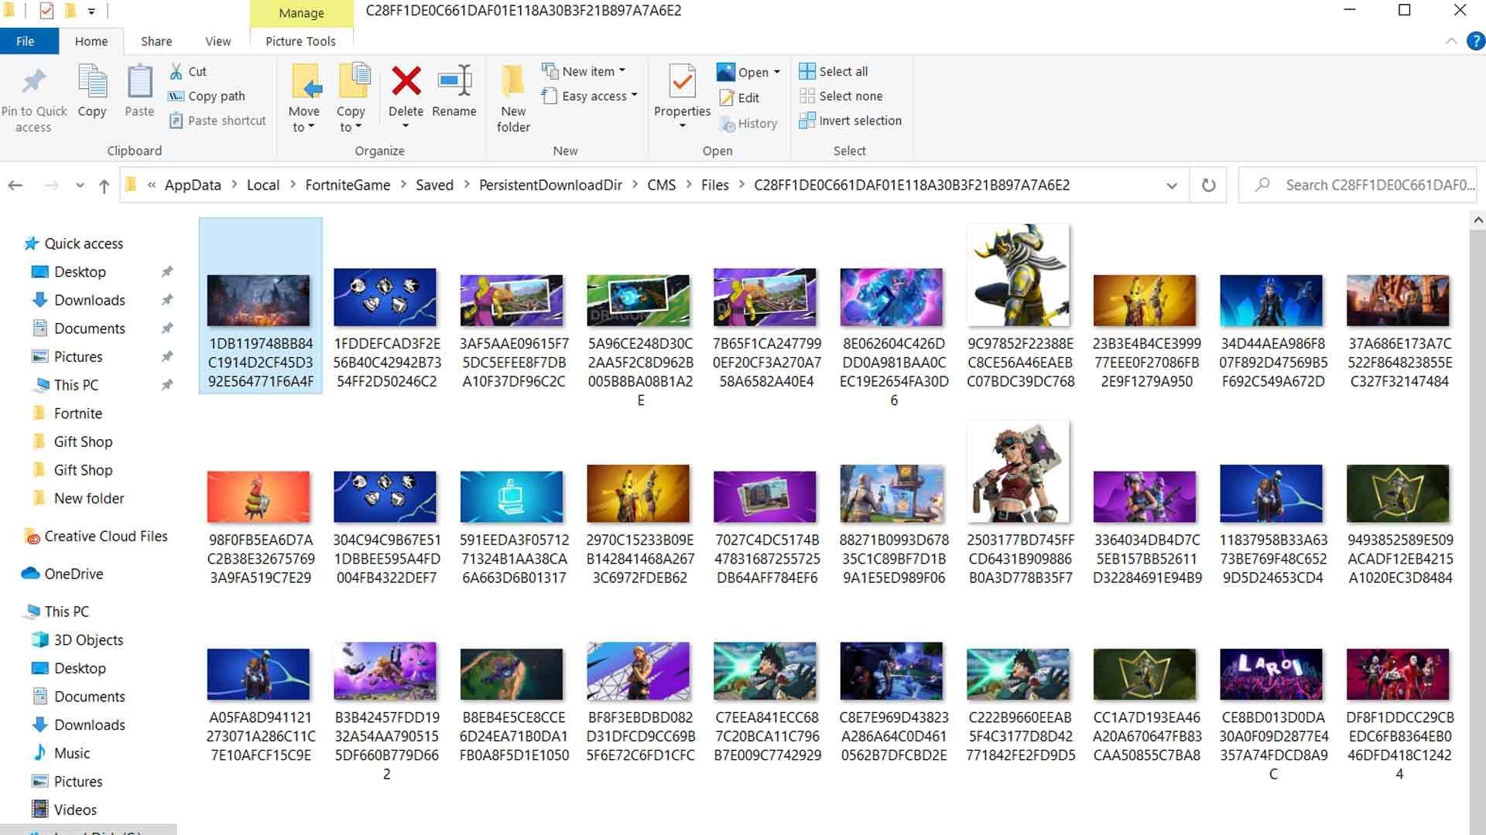The image size is (1486, 835).
Task: Click the Picture Tools Manage icon
Action: coord(300,13)
